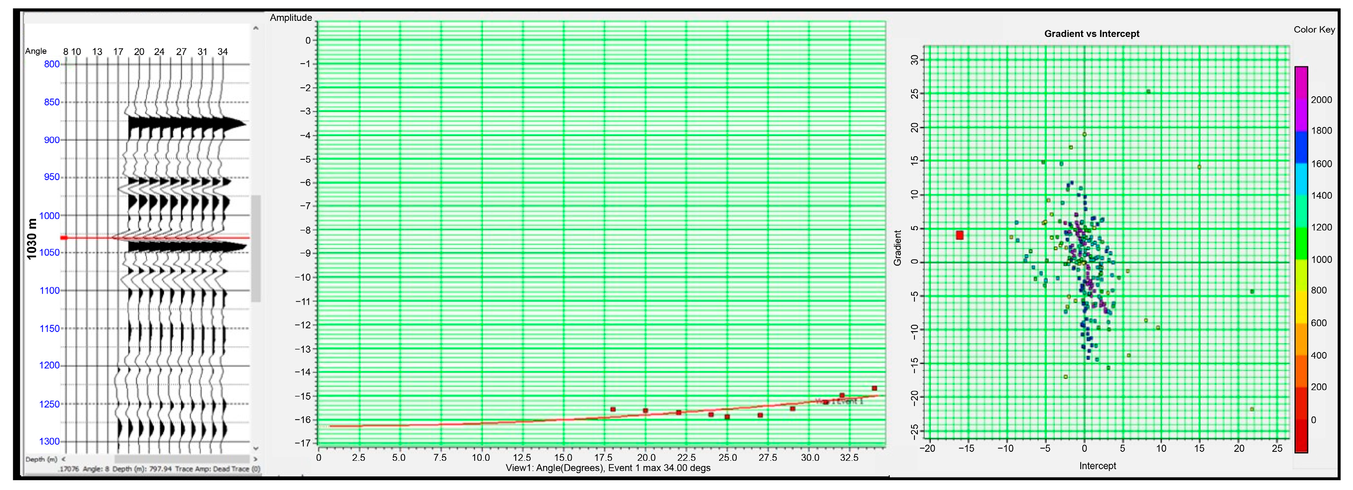This screenshot has height=490, width=1353.
Task: Click the 'View1: Angle(Degrees), Event 1 max 34.00 degs' caption
Action: point(608,468)
